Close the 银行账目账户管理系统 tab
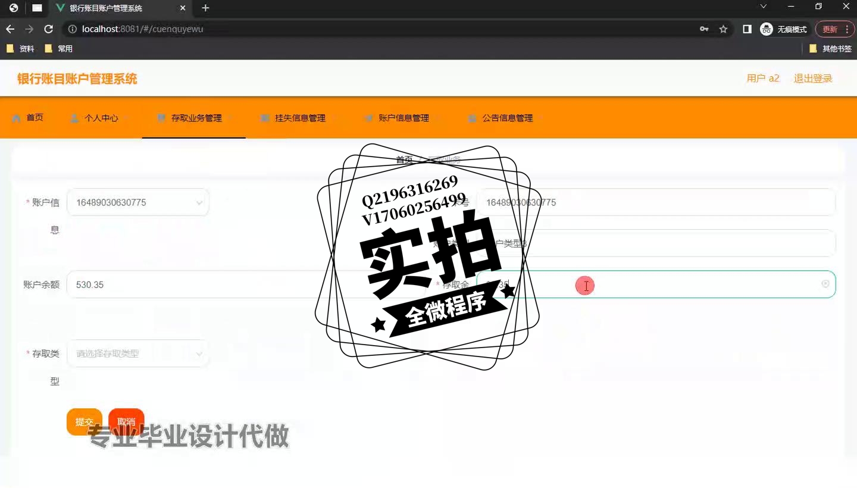This screenshot has width=857, height=488. (x=183, y=8)
